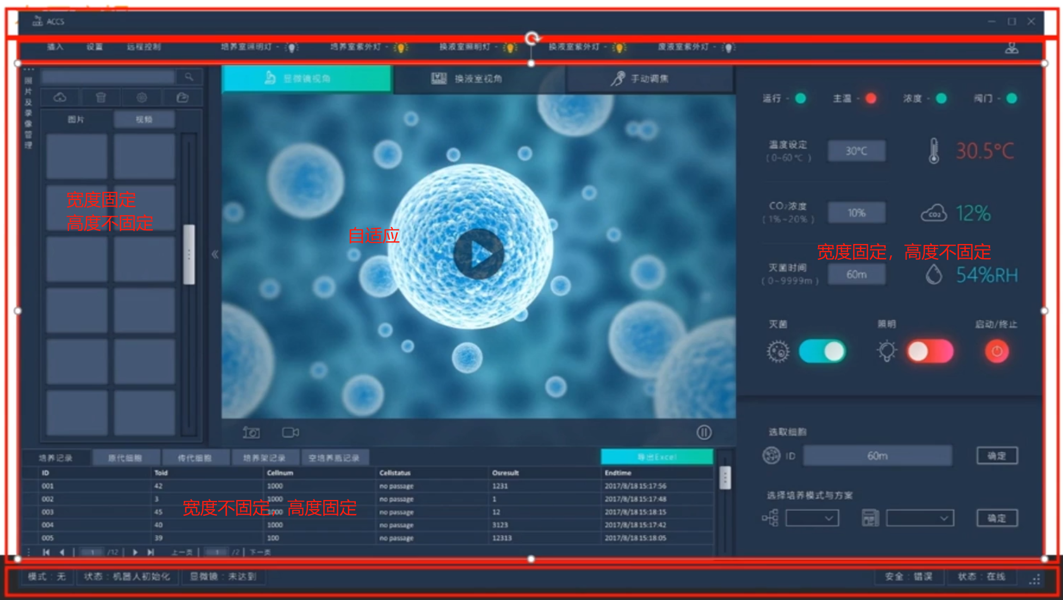
Task: Take a snapshot with camera icon
Action: point(251,433)
